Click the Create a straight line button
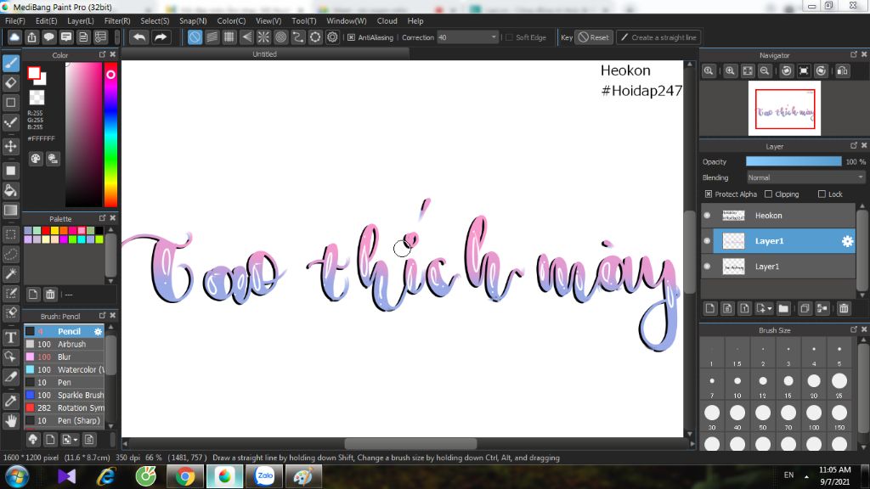Image resolution: width=870 pixels, height=489 pixels. [x=658, y=37]
